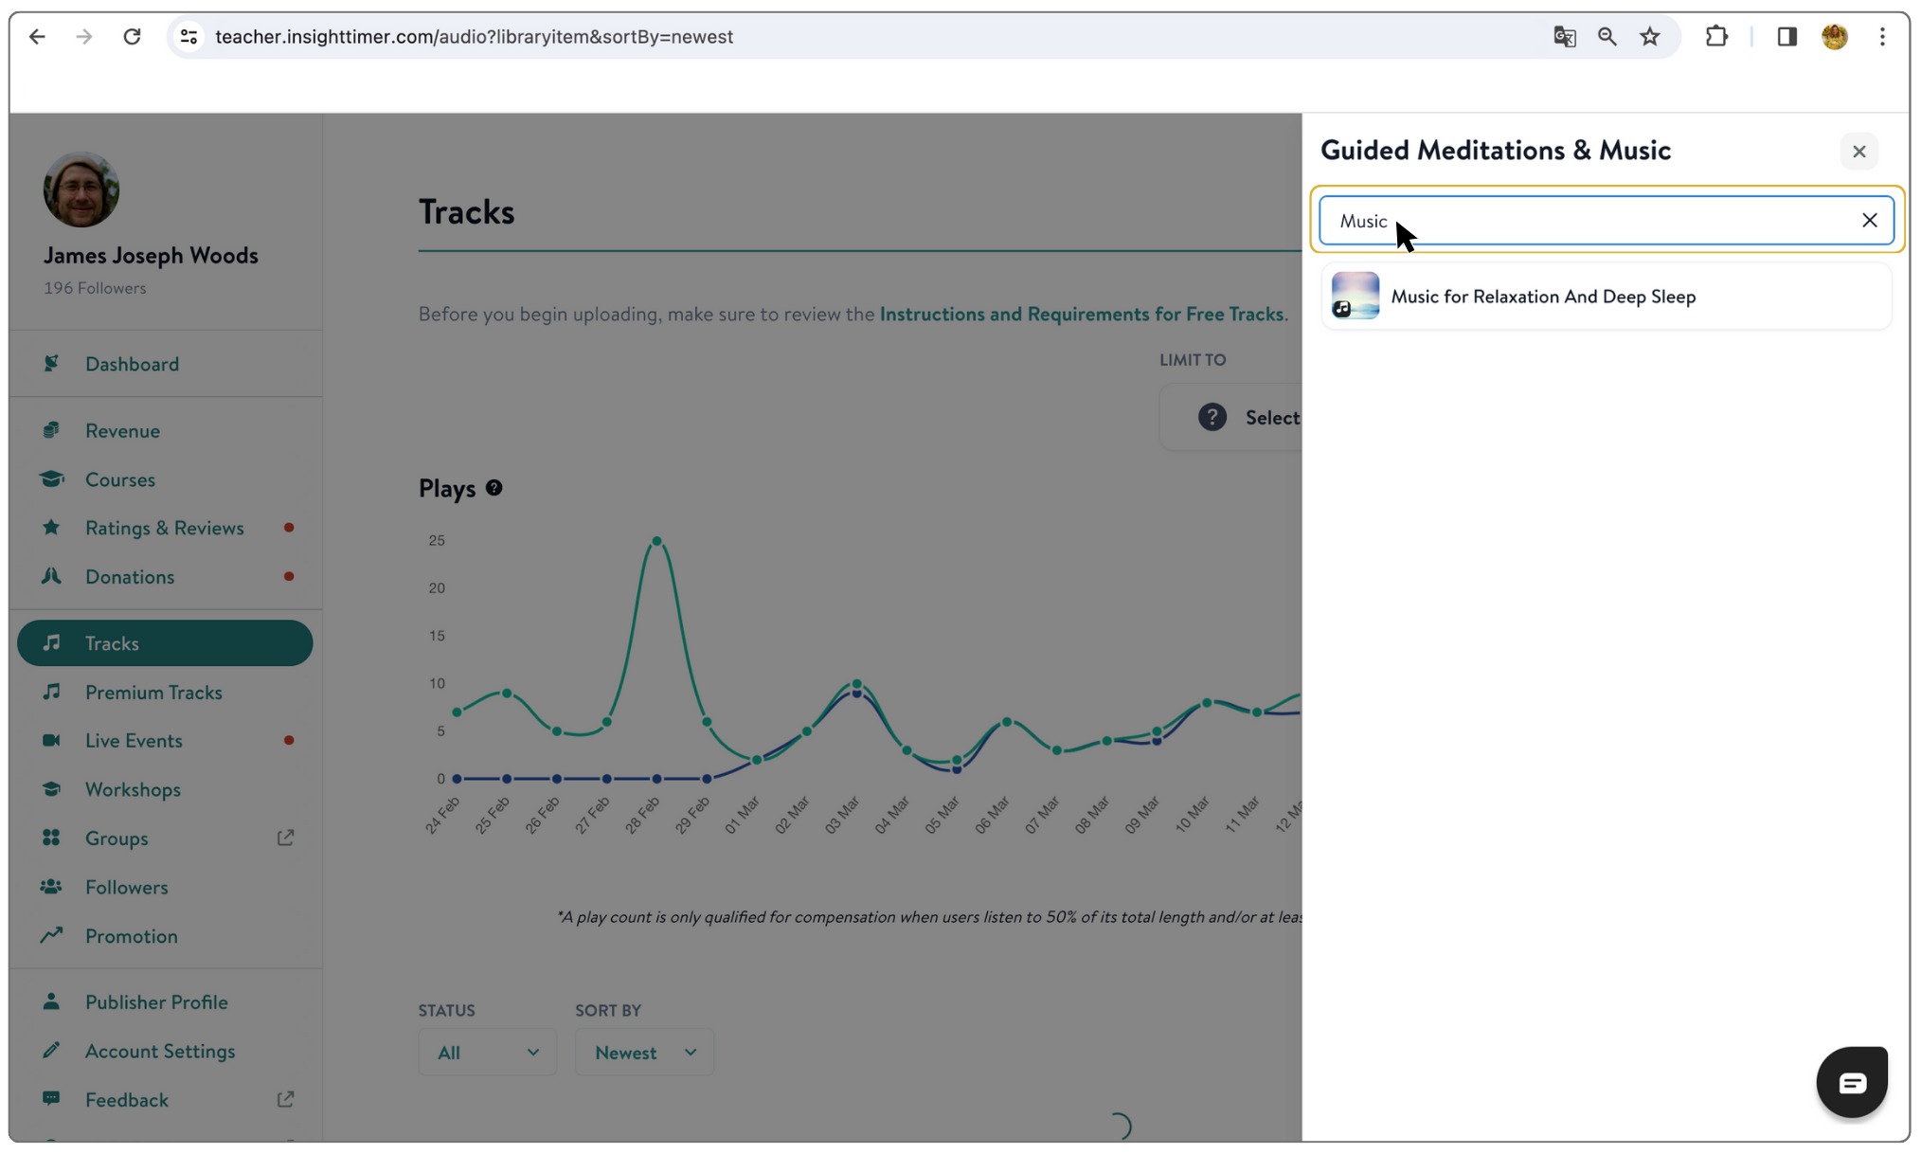This screenshot has height=1154, width=1921.
Task: Click the Plays help question mark icon
Action: pos(494,488)
